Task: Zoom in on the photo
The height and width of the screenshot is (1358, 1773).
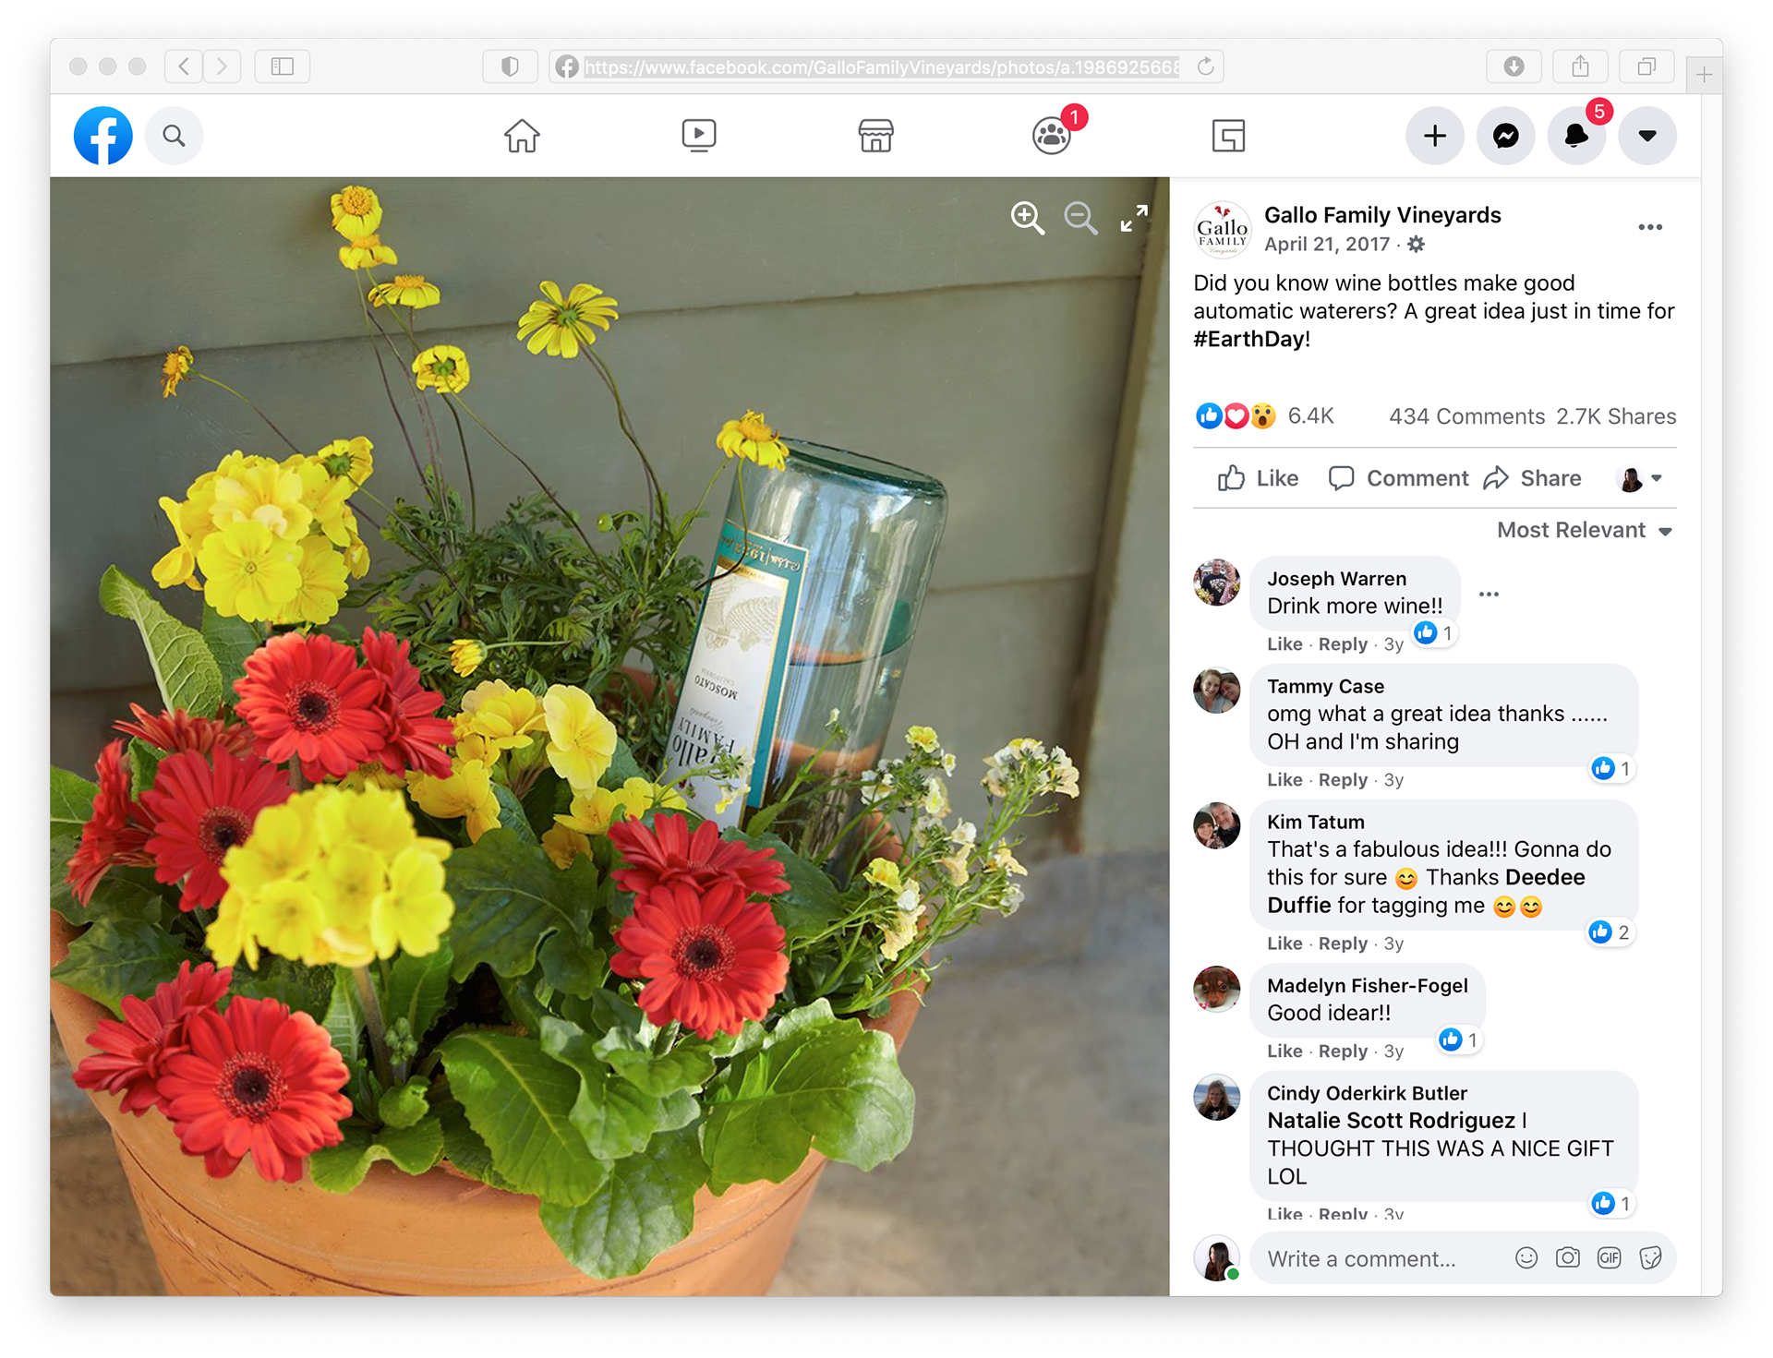Action: pyautogui.click(x=1027, y=219)
